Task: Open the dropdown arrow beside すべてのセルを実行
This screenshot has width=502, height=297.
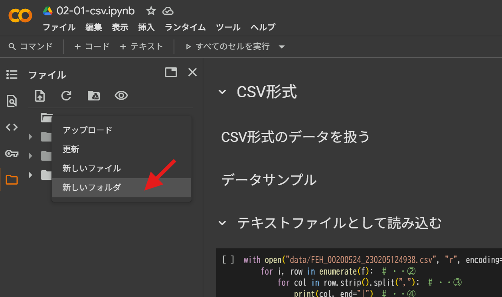Action: pyautogui.click(x=282, y=47)
